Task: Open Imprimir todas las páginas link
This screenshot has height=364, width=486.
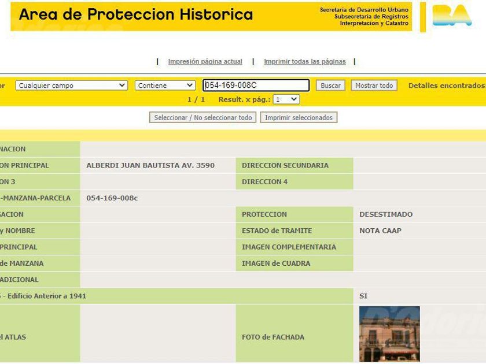Action: [305, 62]
